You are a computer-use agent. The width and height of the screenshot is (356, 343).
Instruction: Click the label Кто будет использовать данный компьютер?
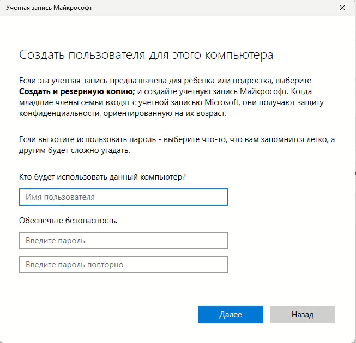(102, 177)
